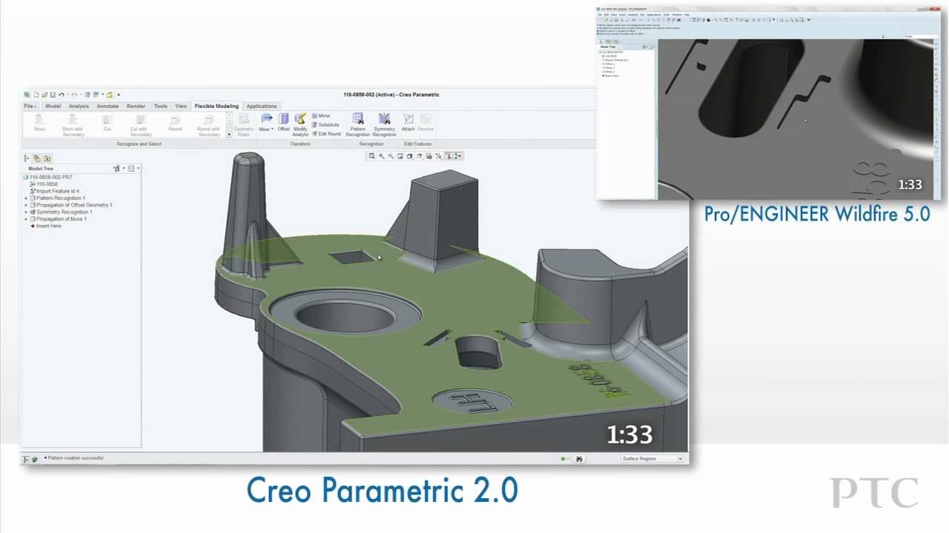This screenshot has height=533, width=949.
Task: Switch to the Annotate tab
Action: (108, 106)
